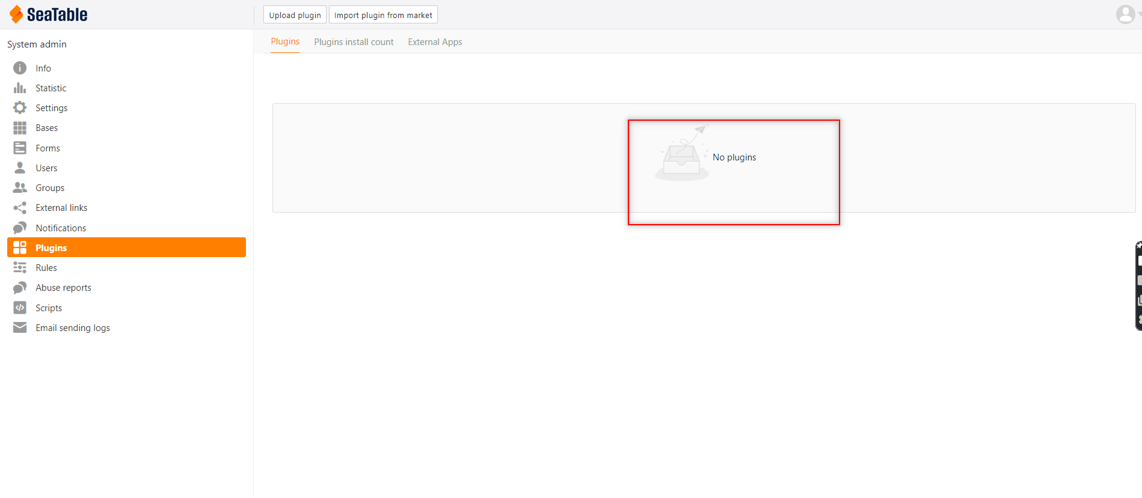1142x498 pixels.
Task: Select the Plugins tab
Action: (285, 41)
